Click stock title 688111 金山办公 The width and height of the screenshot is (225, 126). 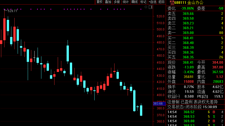point(189,3)
